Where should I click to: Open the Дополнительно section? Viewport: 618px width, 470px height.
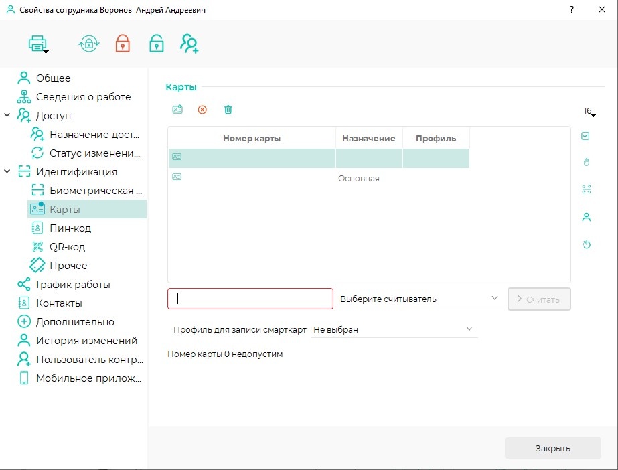coord(75,322)
